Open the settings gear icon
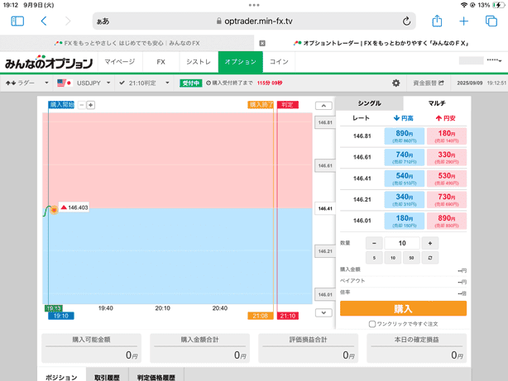This screenshot has width=508, height=381. tap(395, 83)
